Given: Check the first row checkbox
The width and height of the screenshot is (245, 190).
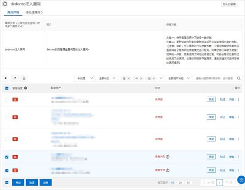Looking at the screenshot, I should (x=7, y=100).
